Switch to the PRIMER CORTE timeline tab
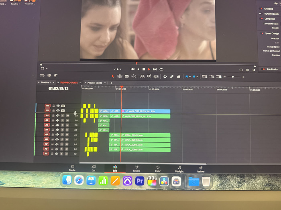The height and width of the screenshot is (210, 281). tap(95, 83)
